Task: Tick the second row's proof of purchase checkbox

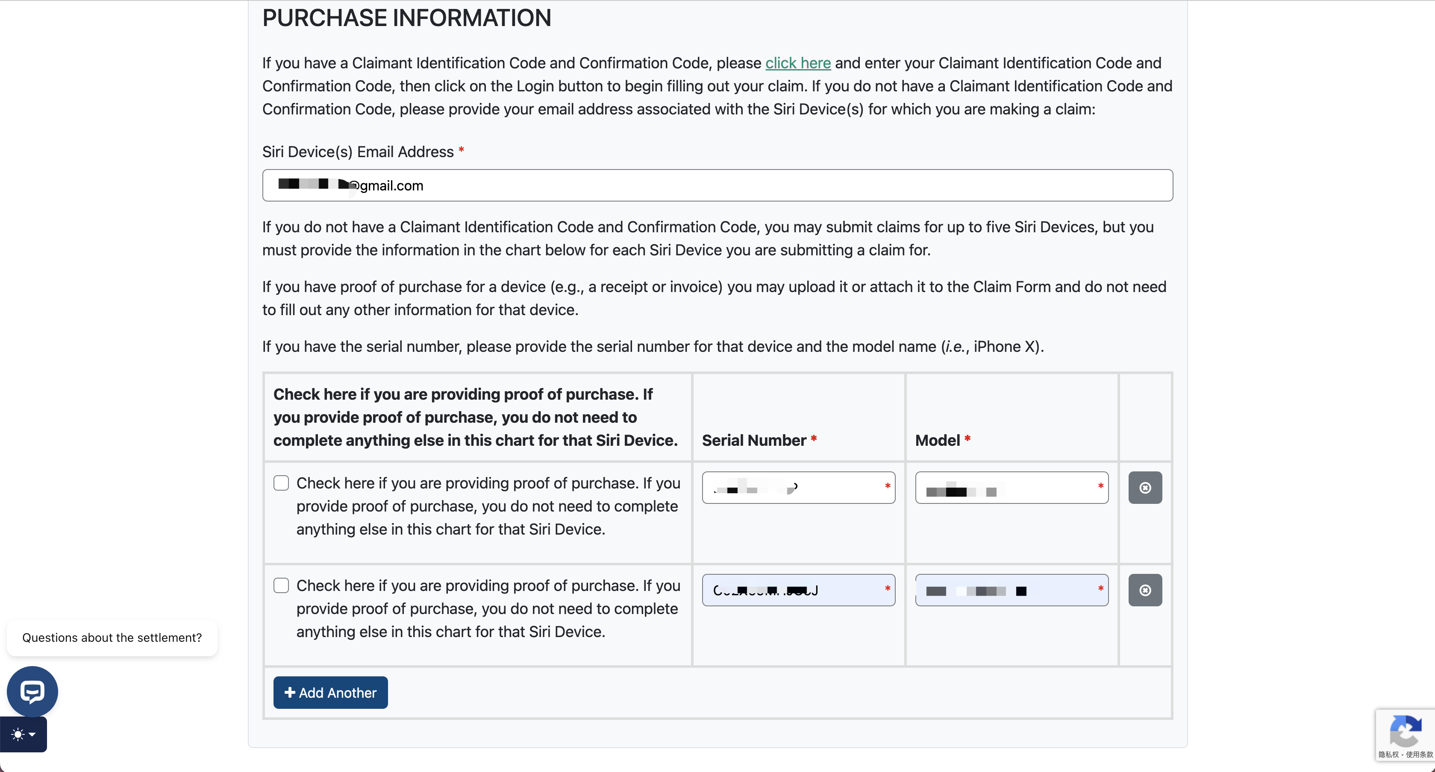Action: pyautogui.click(x=281, y=585)
